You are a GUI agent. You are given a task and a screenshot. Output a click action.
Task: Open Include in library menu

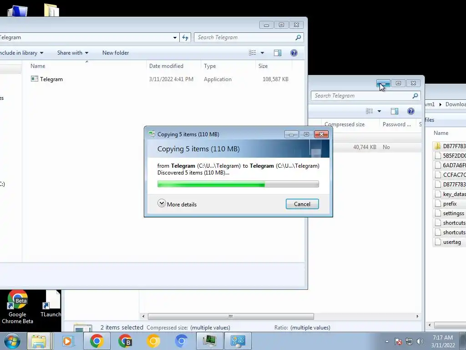click(x=21, y=53)
